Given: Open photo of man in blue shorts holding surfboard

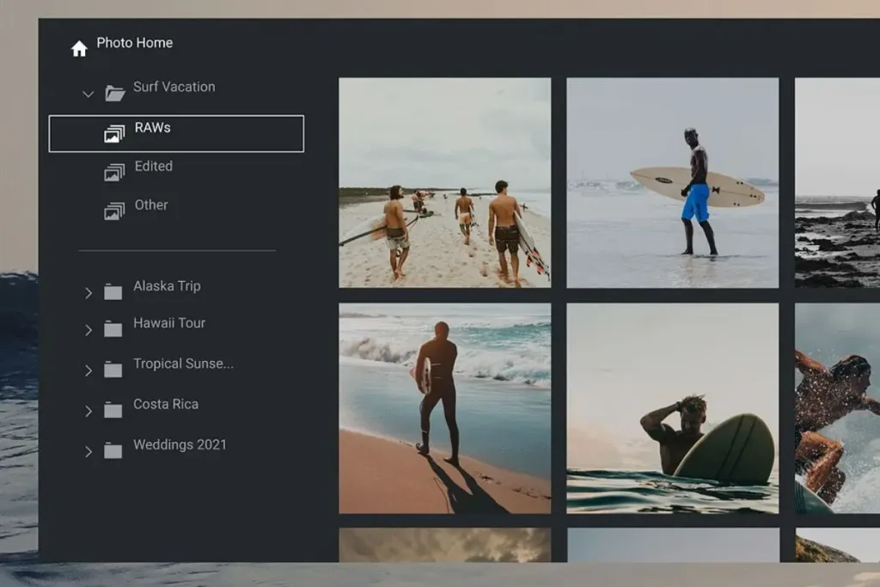Looking at the screenshot, I should tap(672, 182).
